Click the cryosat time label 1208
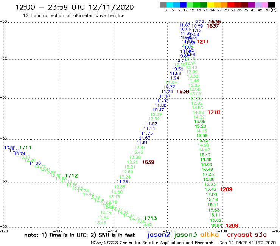Image resolution: width=280 pixels, height=246 pixels. pyautogui.click(x=232, y=226)
